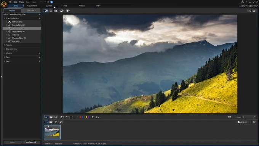Open the Photo menu

click(21, 2)
